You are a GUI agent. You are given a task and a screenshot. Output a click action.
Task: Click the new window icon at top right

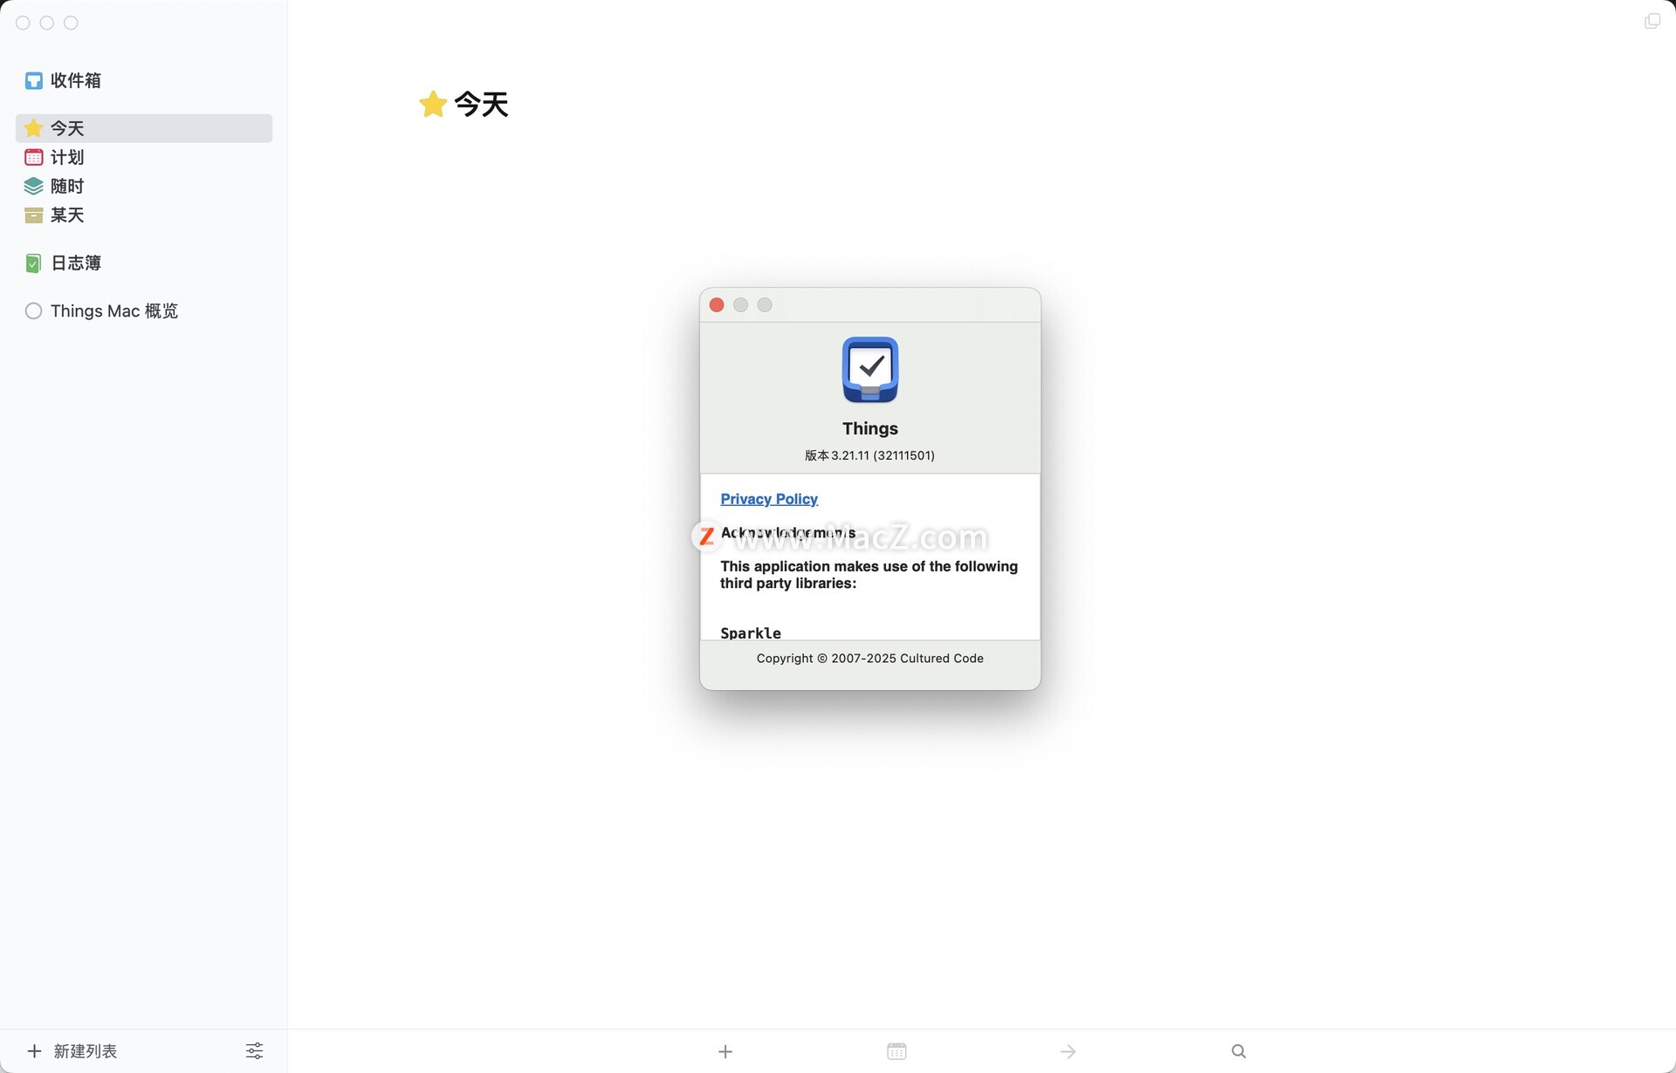click(1652, 21)
